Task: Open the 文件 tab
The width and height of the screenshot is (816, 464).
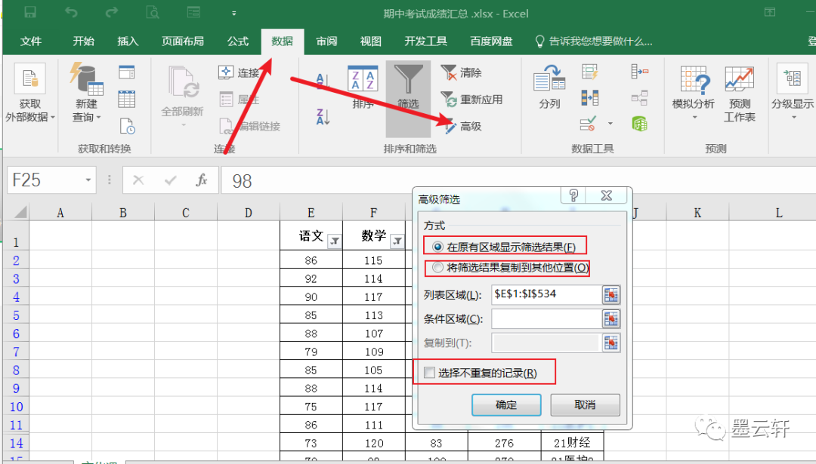Action: point(31,41)
